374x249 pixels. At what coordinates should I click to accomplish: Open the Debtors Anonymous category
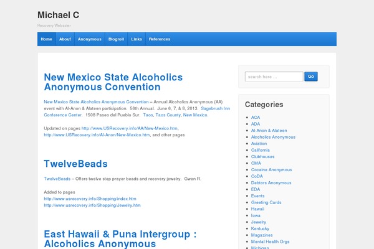pos(271,183)
